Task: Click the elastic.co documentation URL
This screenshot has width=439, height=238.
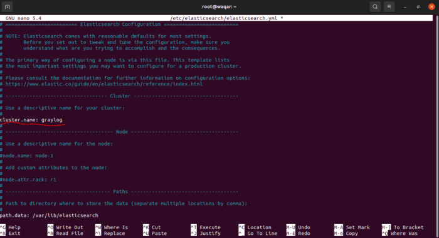Action: 104,84
